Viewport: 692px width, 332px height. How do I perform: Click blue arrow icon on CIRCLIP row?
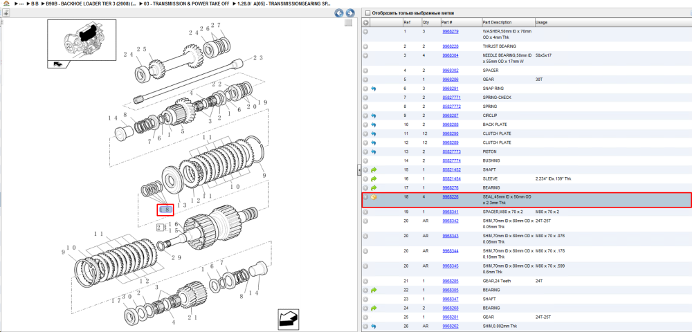[x=374, y=116]
